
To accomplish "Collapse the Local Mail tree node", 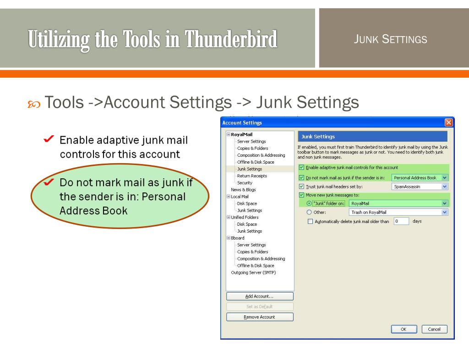I will [229, 197].
